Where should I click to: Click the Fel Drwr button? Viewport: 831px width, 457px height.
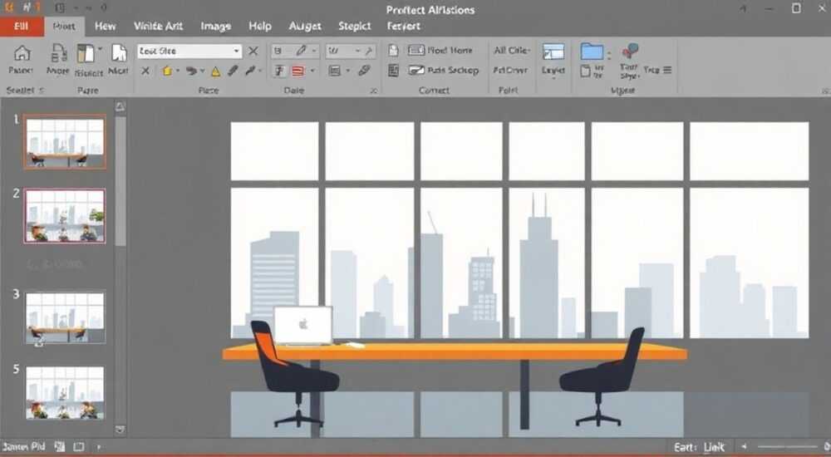pyautogui.click(x=510, y=70)
